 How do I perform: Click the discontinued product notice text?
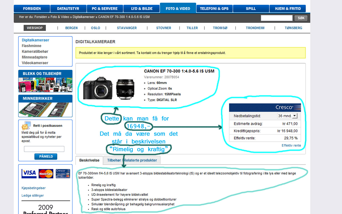tap(152, 53)
